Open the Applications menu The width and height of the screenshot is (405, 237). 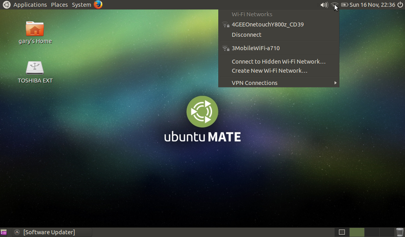coord(30,5)
